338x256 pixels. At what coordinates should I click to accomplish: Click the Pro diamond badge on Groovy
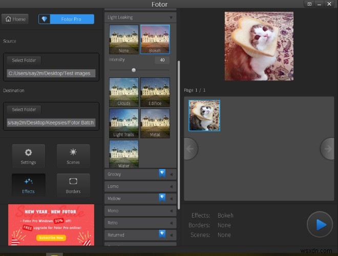pyautogui.click(x=162, y=173)
